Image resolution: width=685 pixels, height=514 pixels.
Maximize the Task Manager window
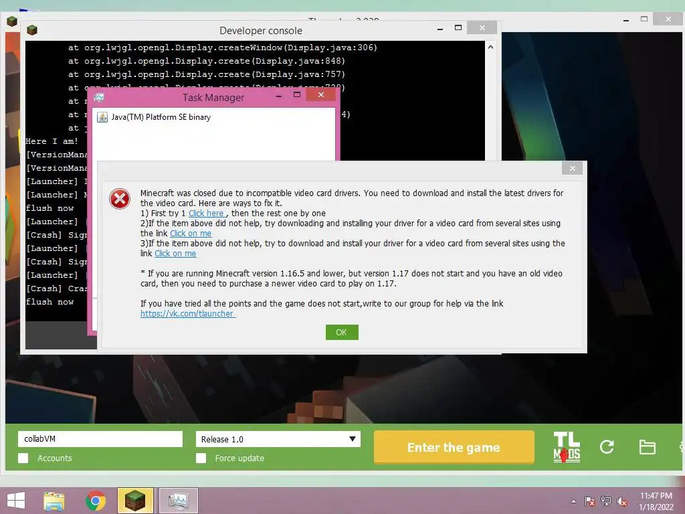coord(297,94)
